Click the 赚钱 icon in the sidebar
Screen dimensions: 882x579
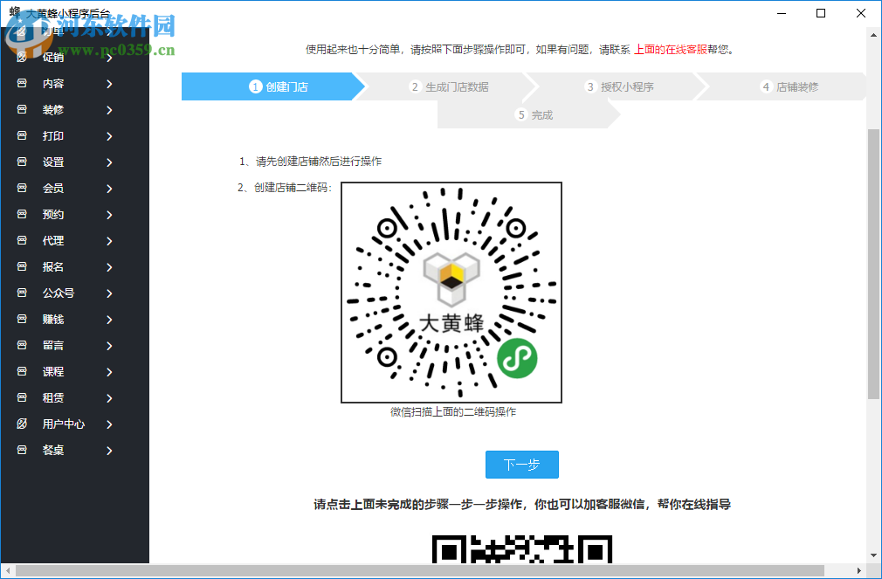pyautogui.click(x=24, y=319)
